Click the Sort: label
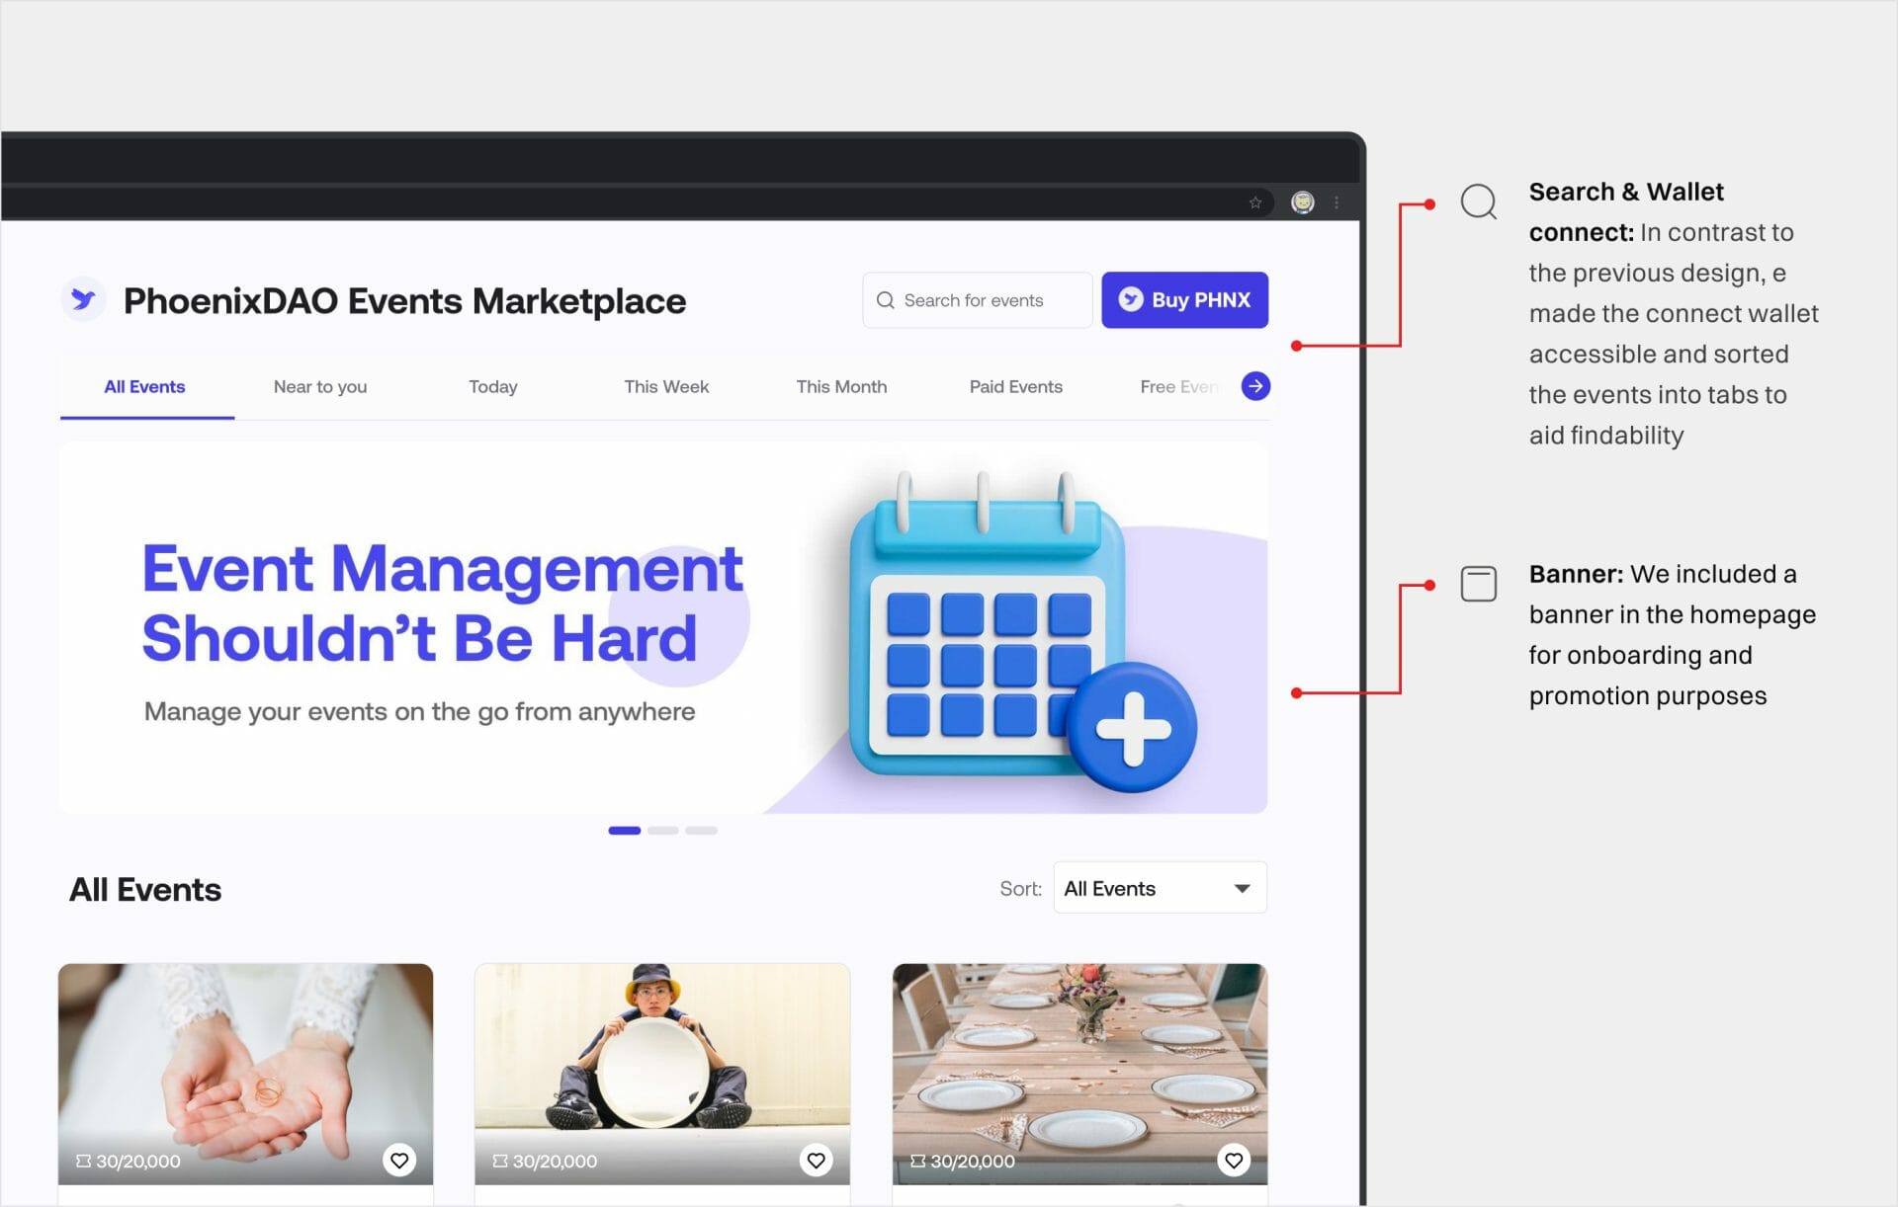This screenshot has height=1207, width=1898. click(1021, 889)
